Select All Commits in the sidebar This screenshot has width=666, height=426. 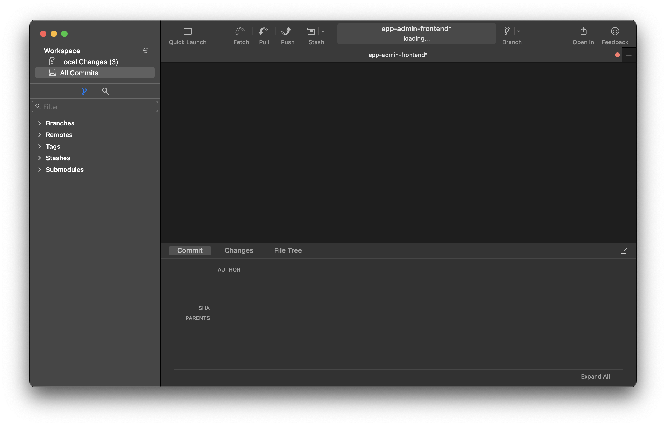pos(95,73)
